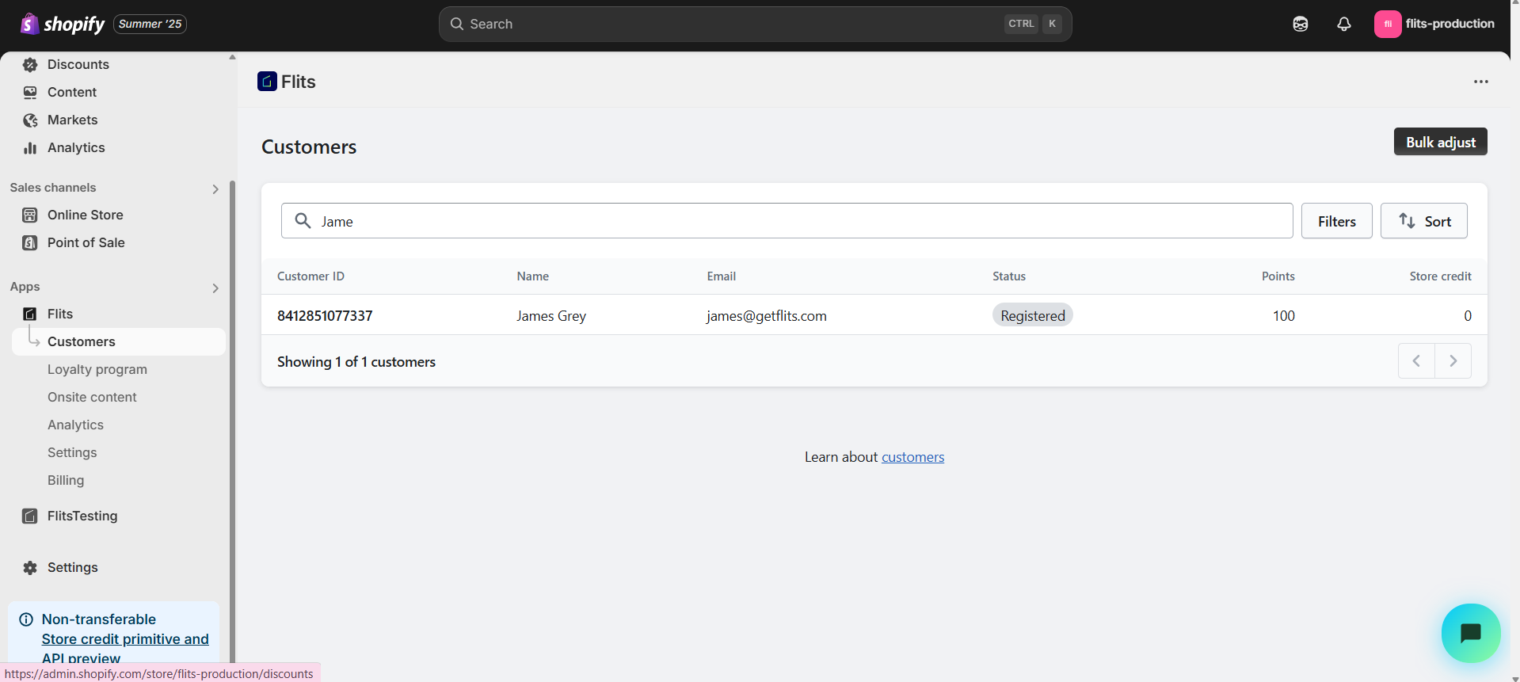Click the Settings gear icon

pos(30,567)
